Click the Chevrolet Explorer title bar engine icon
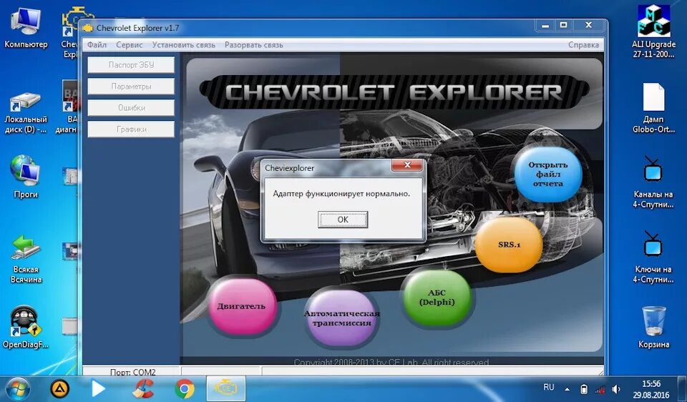The height and width of the screenshot is (402, 687). click(88, 28)
